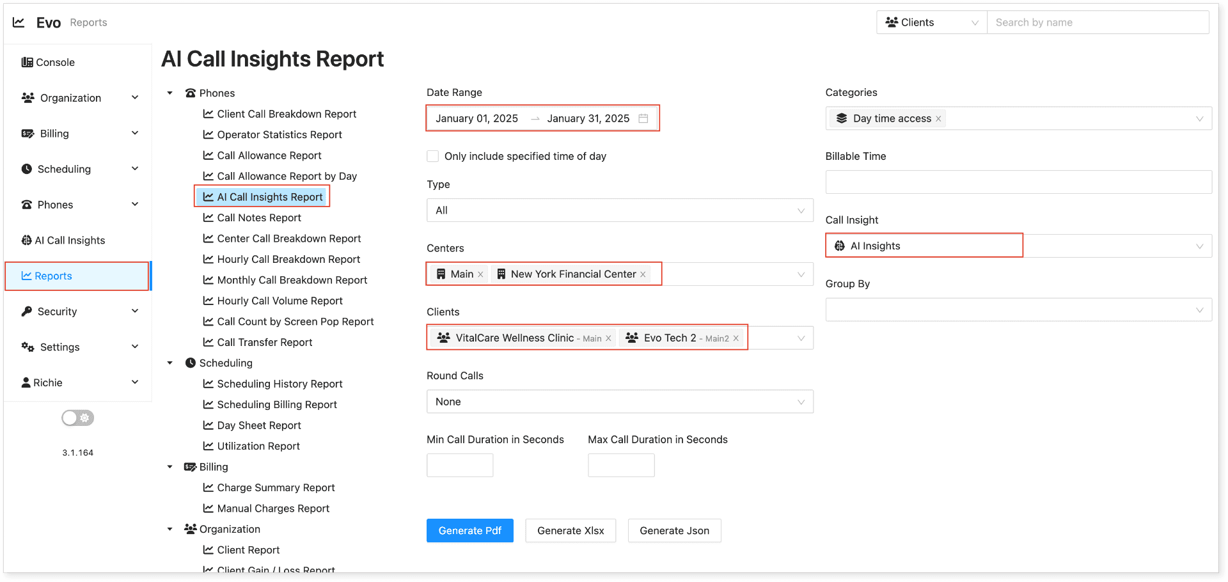Open Reports in the sidebar
Image resolution: width=1228 pixels, height=582 pixels.
77,276
